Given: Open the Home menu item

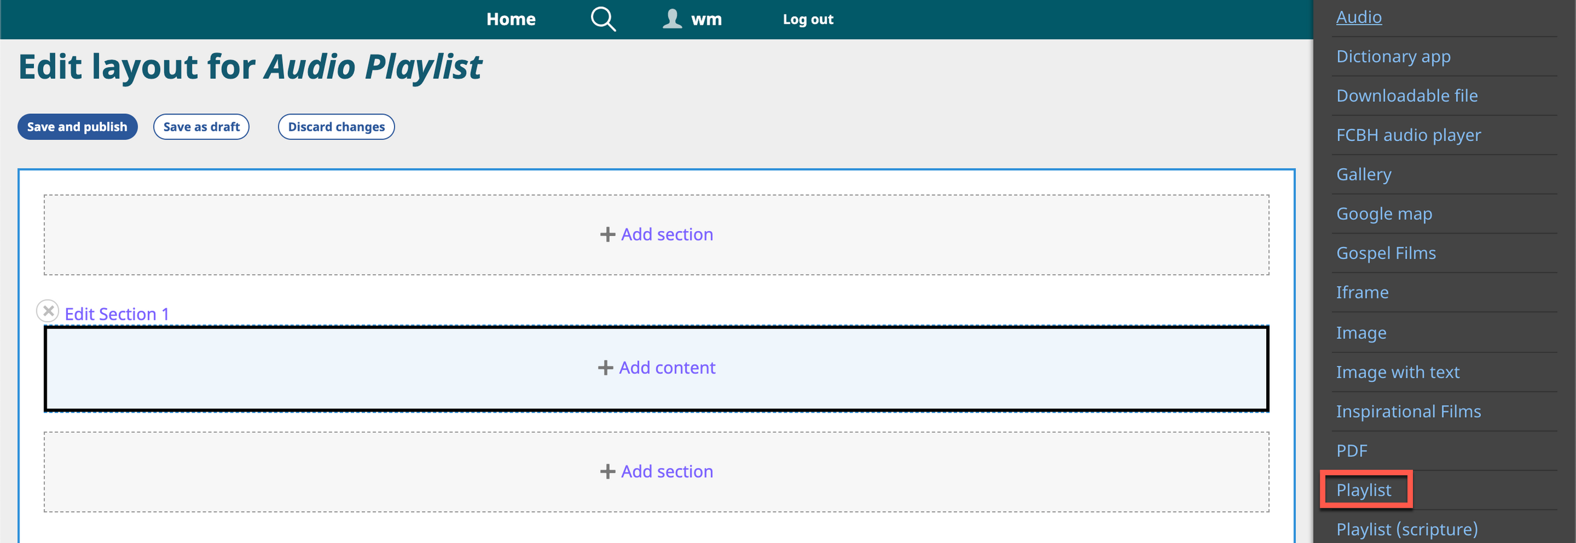Looking at the screenshot, I should point(510,19).
